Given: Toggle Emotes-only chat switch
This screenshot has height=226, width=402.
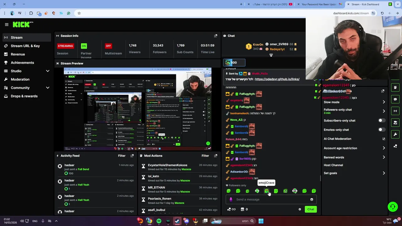Looking at the screenshot, I should pyautogui.click(x=382, y=130).
